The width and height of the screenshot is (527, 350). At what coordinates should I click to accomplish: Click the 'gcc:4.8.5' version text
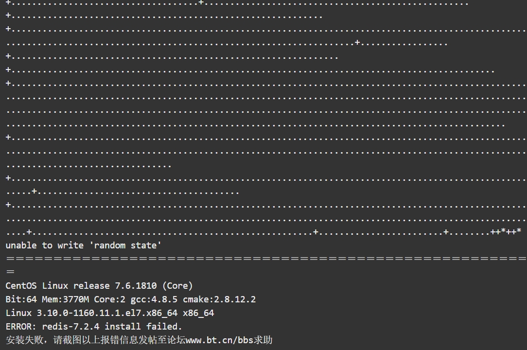coord(154,299)
